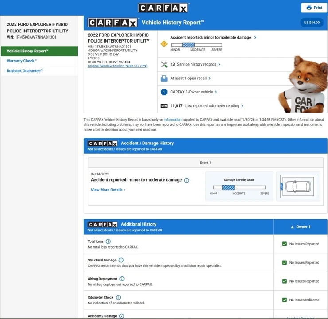This screenshot has height=319, width=328.
Task: Click the 04/14/2025 event date
Action: click(x=100, y=174)
